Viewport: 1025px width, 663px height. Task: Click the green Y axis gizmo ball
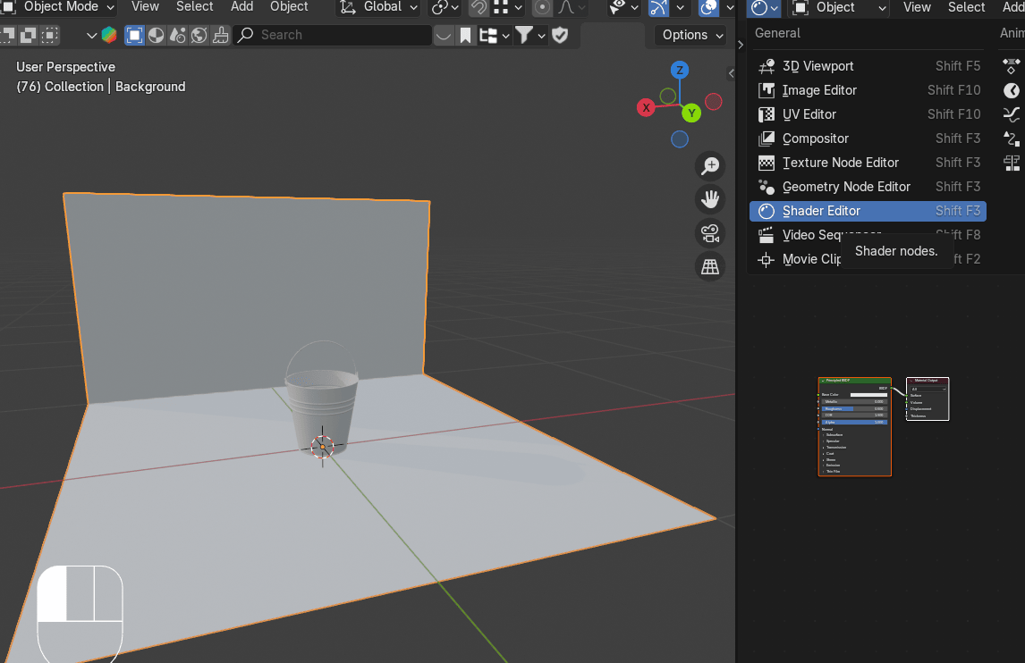690,113
